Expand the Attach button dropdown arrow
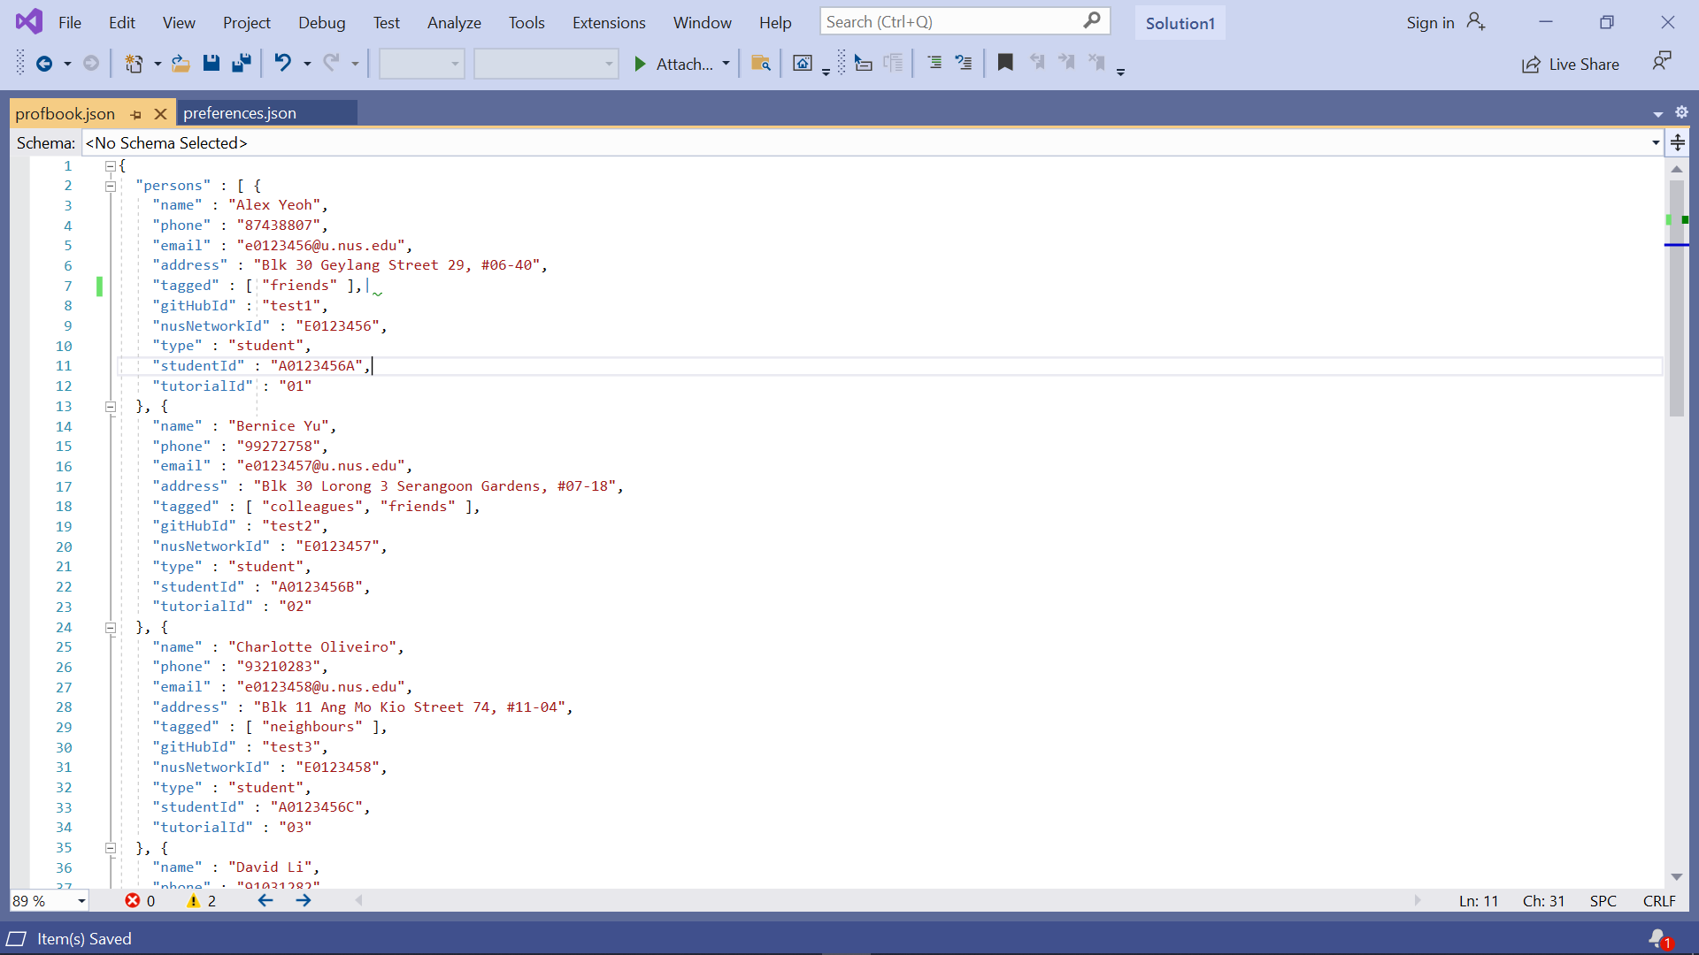This screenshot has height=955, width=1699. (726, 64)
